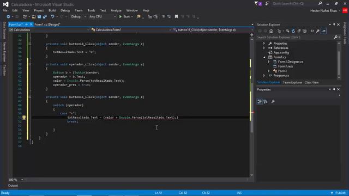Screen dimensions: 349x196
Task: Click the Property Pages wrench in Properties panel
Action: pos(273,102)
